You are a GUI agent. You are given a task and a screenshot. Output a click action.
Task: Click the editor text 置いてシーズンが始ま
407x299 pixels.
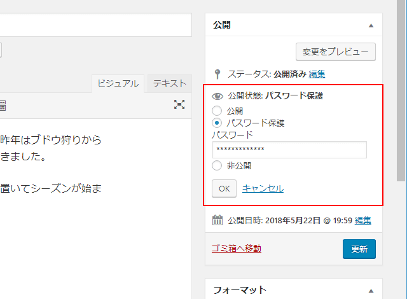click(51, 188)
